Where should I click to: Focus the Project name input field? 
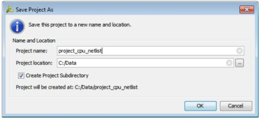click(x=150, y=51)
